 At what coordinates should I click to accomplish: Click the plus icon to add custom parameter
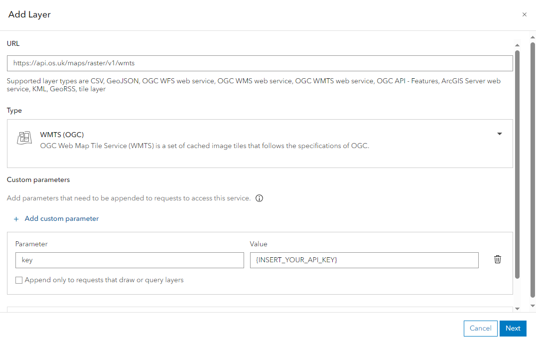(x=16, y=218)
